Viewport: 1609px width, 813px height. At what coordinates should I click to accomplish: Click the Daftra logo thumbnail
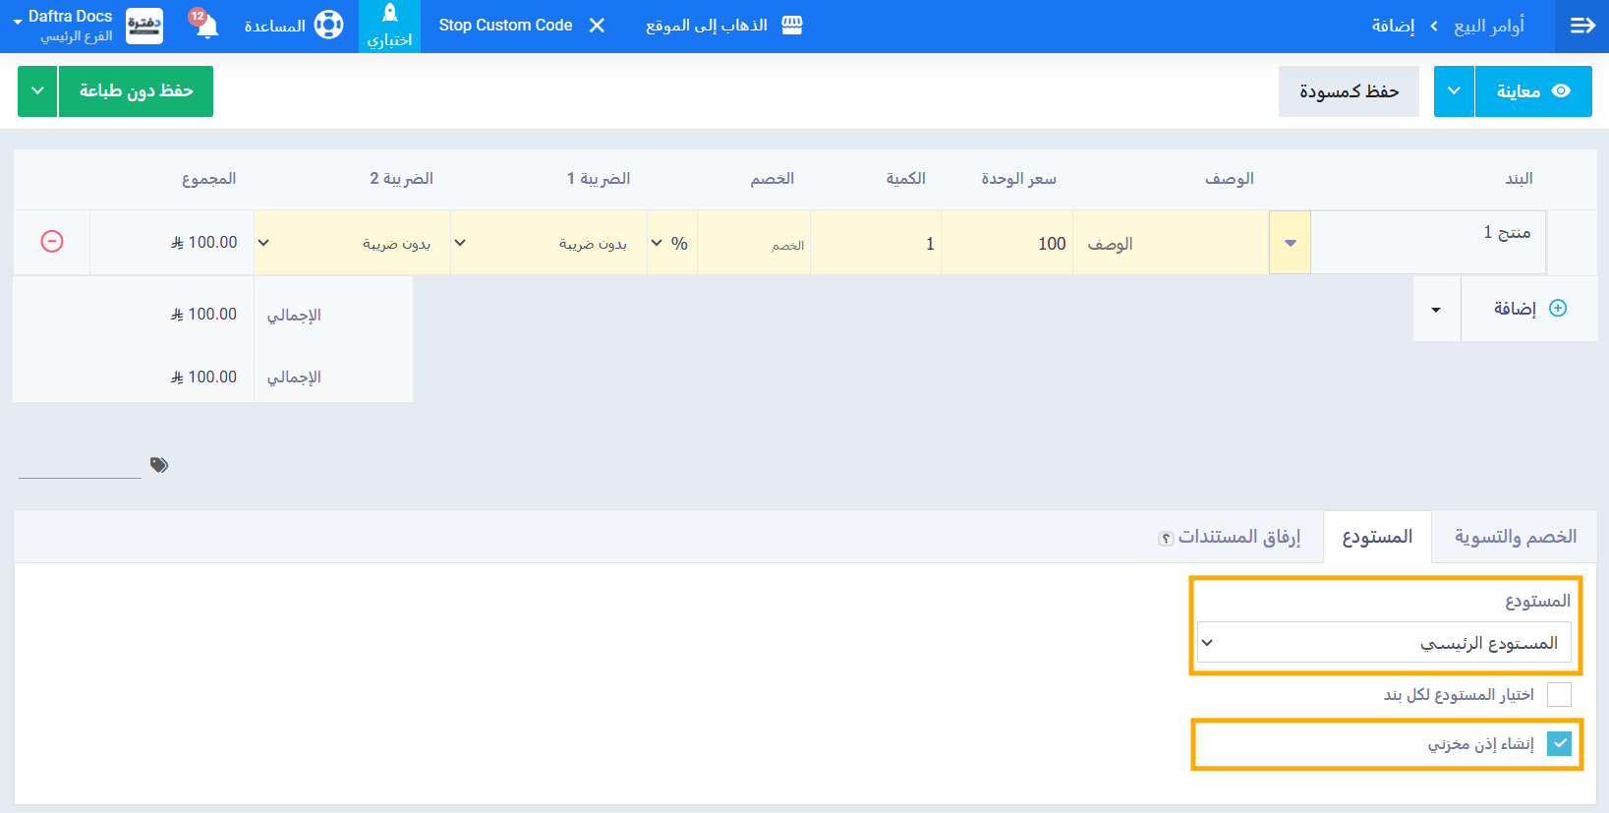point(144,26)
